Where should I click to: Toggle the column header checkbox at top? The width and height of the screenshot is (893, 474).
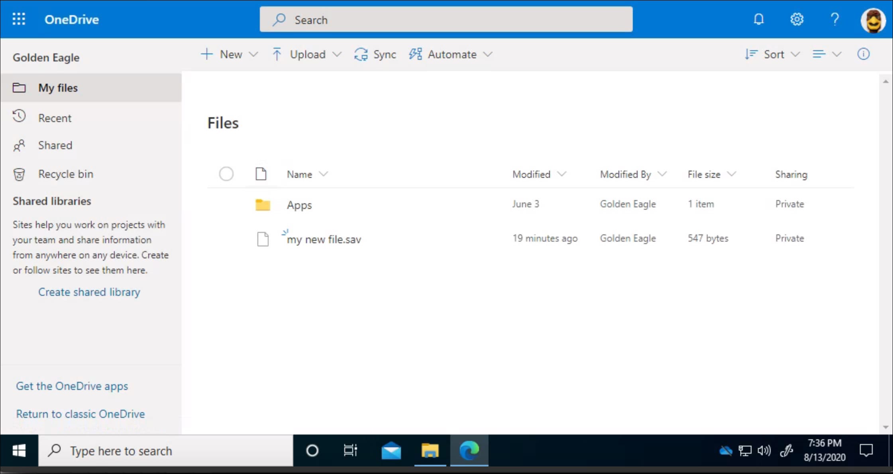point(226,174)
